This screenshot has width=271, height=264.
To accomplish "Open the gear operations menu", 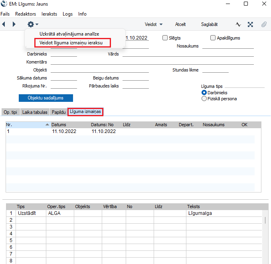I will click(32, 24).
